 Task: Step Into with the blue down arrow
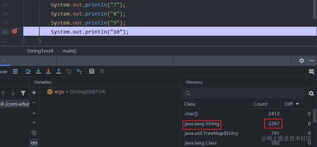coord(38,71)
